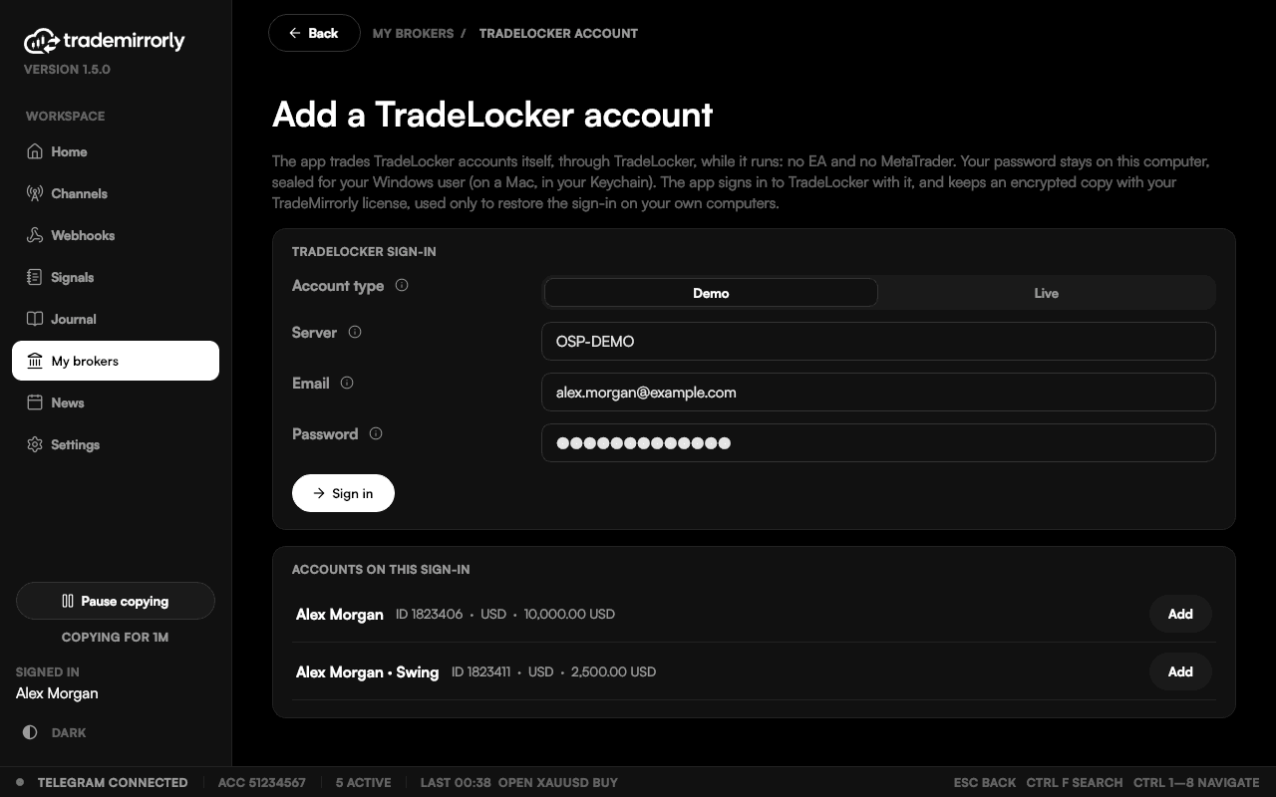Viewport: 1276px width, 797px height.
Task: Select the Demo account type
Action: [x=711, y=293]
